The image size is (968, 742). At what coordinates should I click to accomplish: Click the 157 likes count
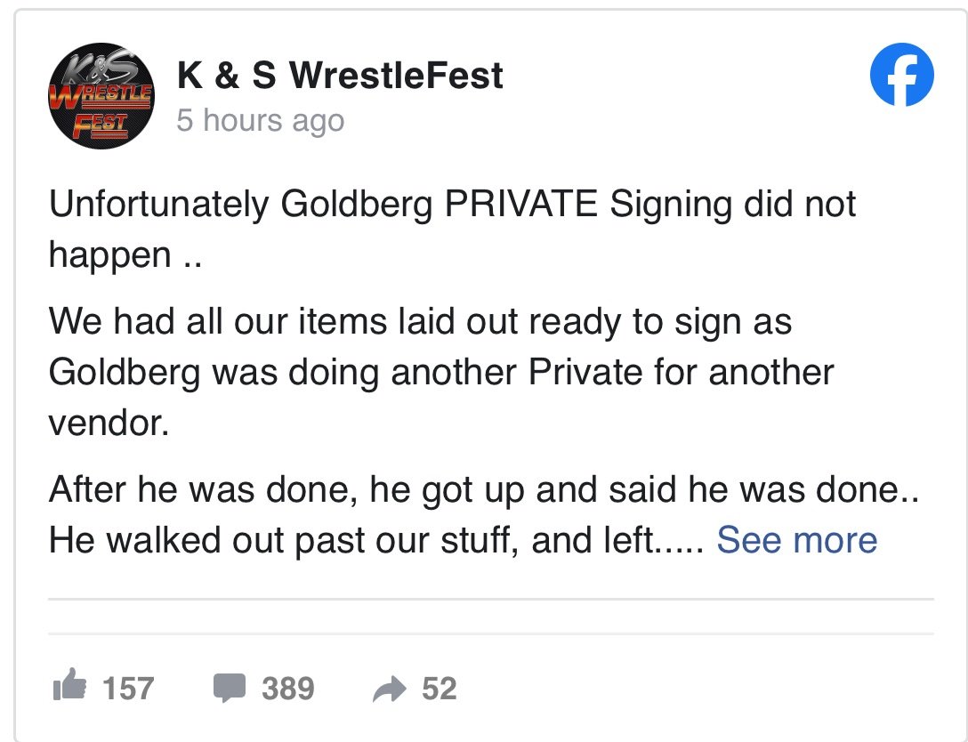click(128, 688)
